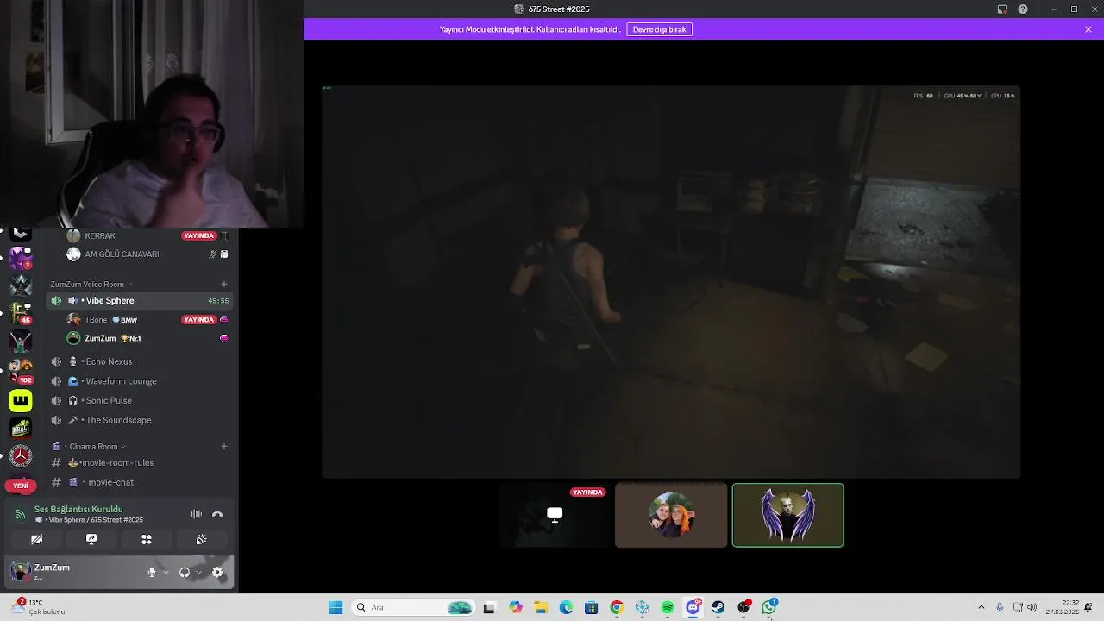
Task: Open the headphones output dropdown arrow
Action: pyautogui.click(x=198, y=572)
